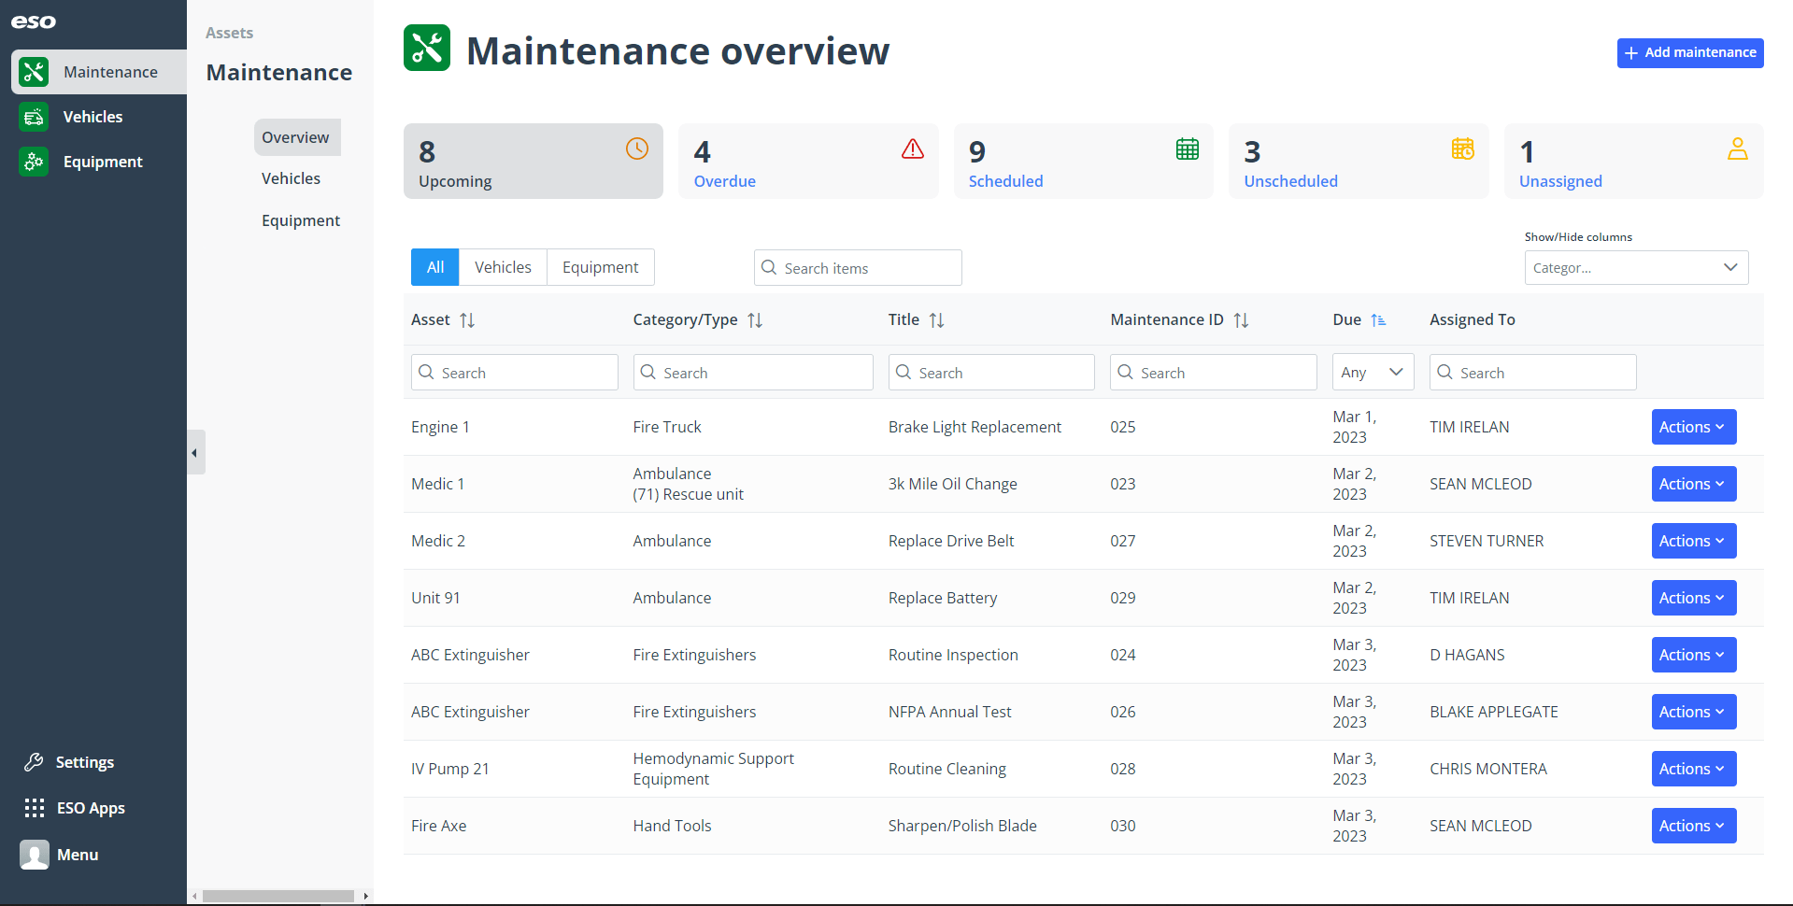Image resolution: width=1793 pixels, height=906 pixels.
Task: Click the Assigned To search field
Action: click(1533, 372)
